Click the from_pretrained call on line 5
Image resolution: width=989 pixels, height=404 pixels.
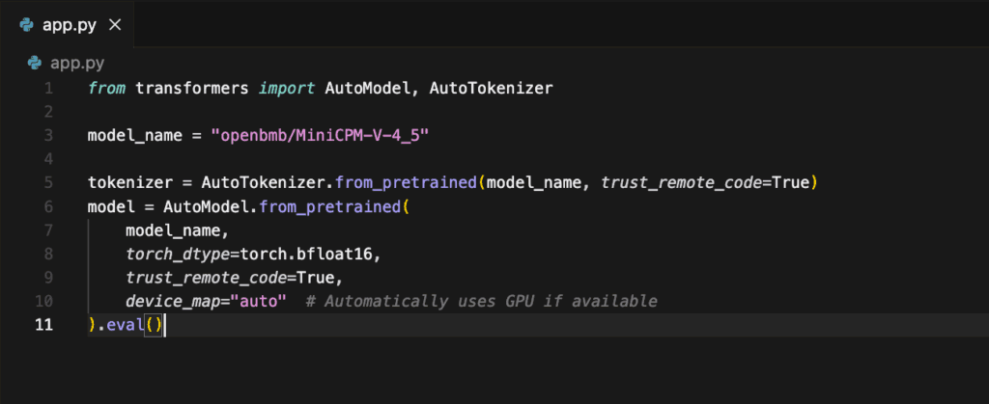(406, 183)
